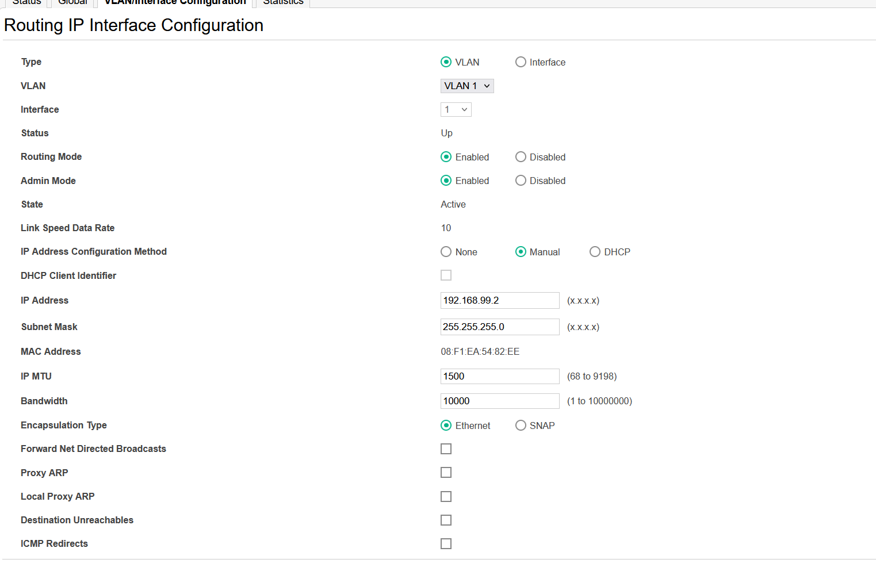Check the Proxy ARP box
This screenshot has width=876, height=571.
(x=446, y=473)
